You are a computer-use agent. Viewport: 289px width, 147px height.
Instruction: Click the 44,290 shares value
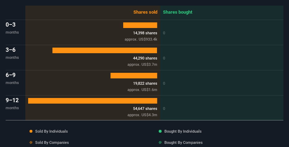coord(145,58)
